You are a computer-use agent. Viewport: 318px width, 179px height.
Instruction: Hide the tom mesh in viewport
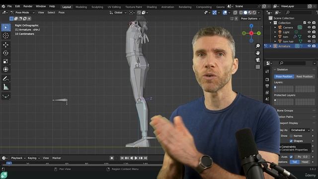click(309, 36)
